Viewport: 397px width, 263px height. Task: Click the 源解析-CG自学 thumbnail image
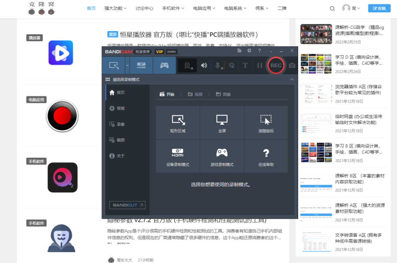tap(316, 34)
